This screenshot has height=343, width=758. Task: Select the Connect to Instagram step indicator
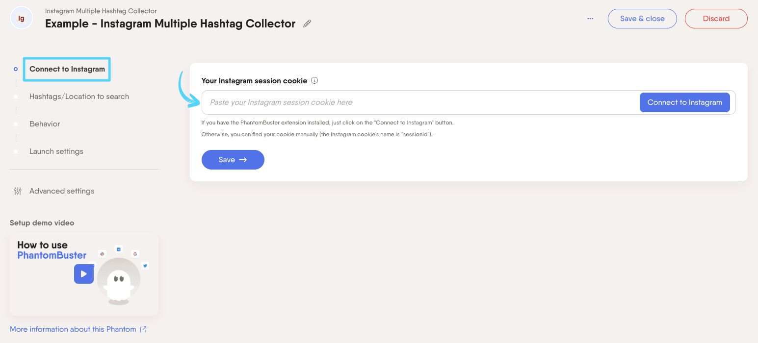pos(16,69)
